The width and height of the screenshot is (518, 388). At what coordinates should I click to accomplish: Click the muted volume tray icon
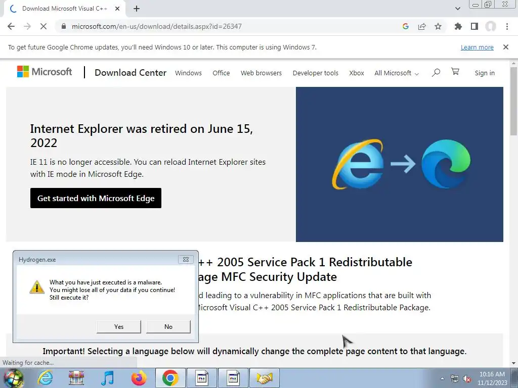pos(467,379)
